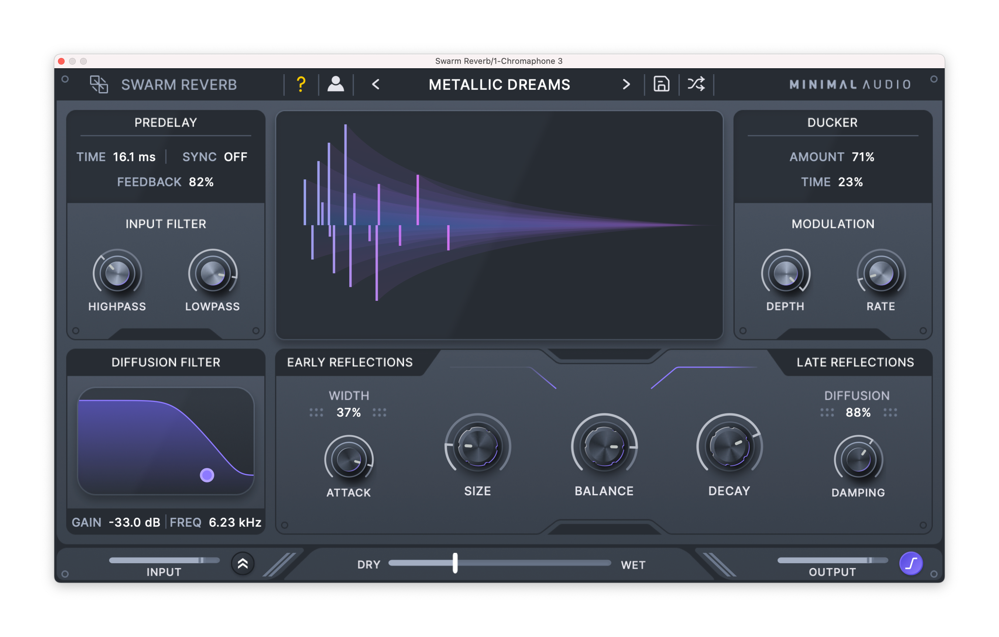This screenshot has width=999, height=637.
Task: Click dots icon right of Diffusion 88%
Action: click(x=890, y=413)
